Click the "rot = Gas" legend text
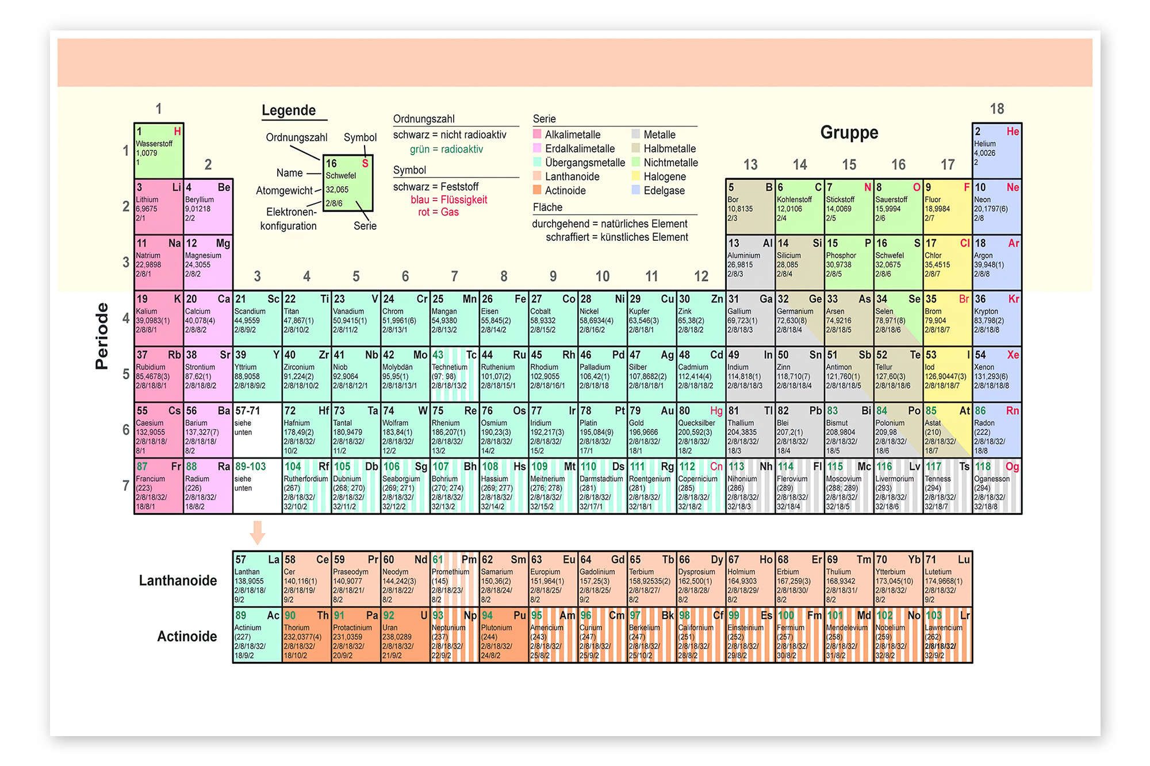The height and width of the screenshot is (766, 1150). (438, 212)
